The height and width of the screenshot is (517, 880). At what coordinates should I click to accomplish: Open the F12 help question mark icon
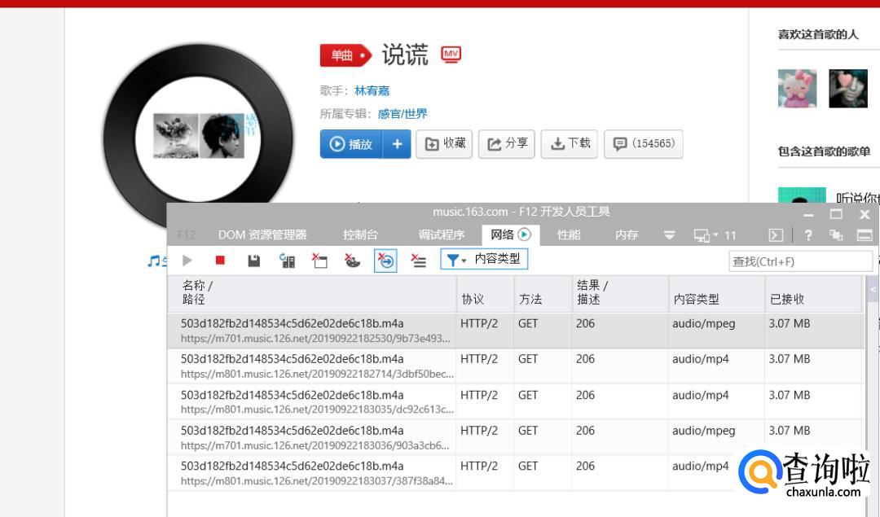tap(807, 235)
